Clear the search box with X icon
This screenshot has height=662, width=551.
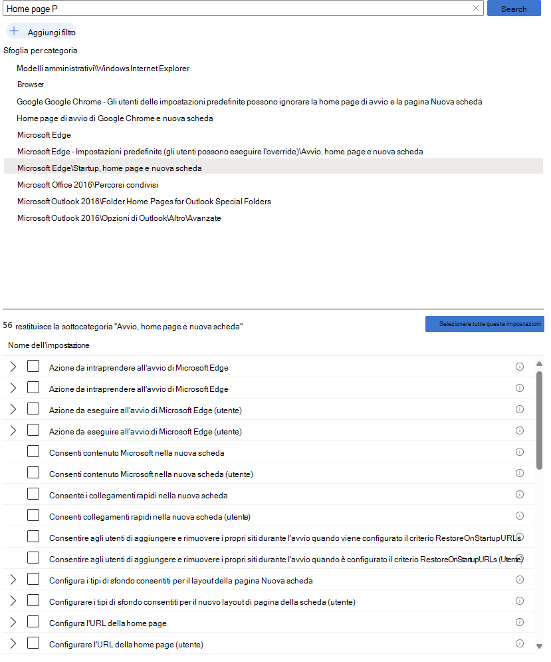click(475, 9)
